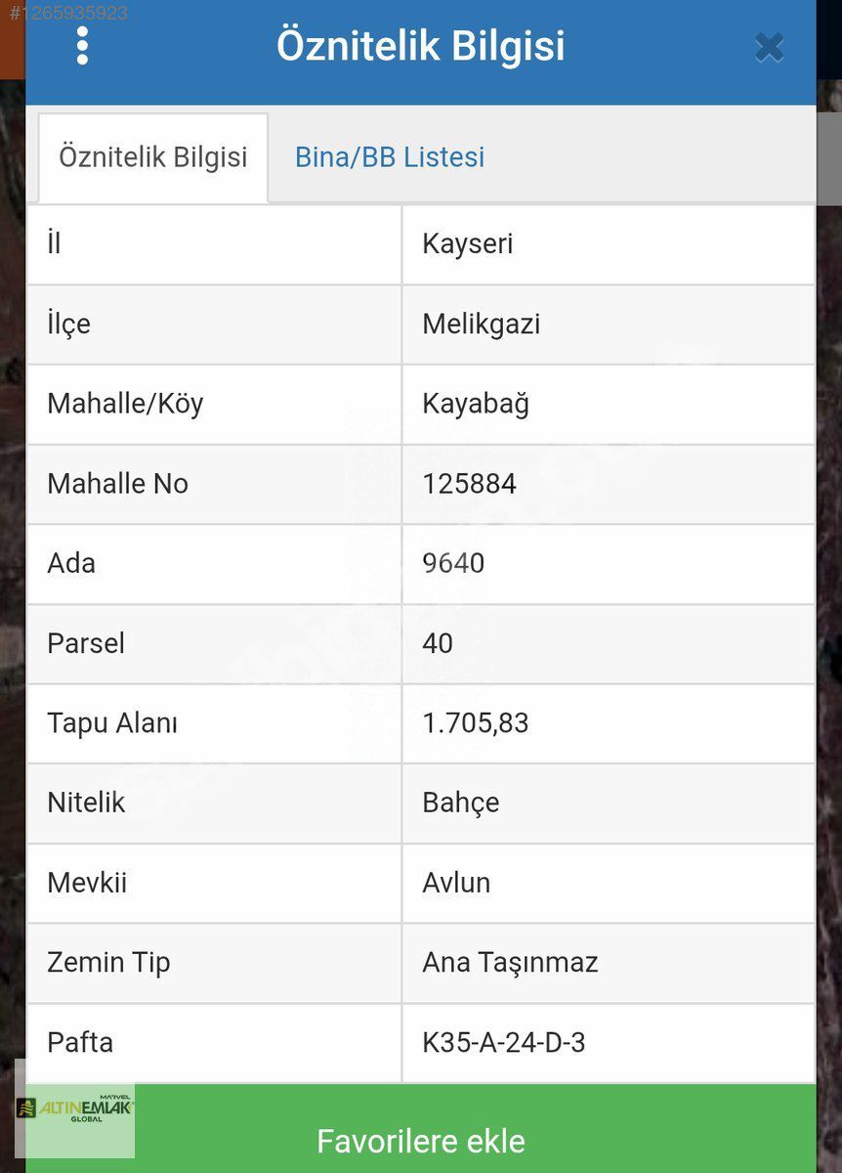This screenshot has height=1173, width=842.
Task: Select the Nitelik value Bahçe
Action: tap(461, 804)
